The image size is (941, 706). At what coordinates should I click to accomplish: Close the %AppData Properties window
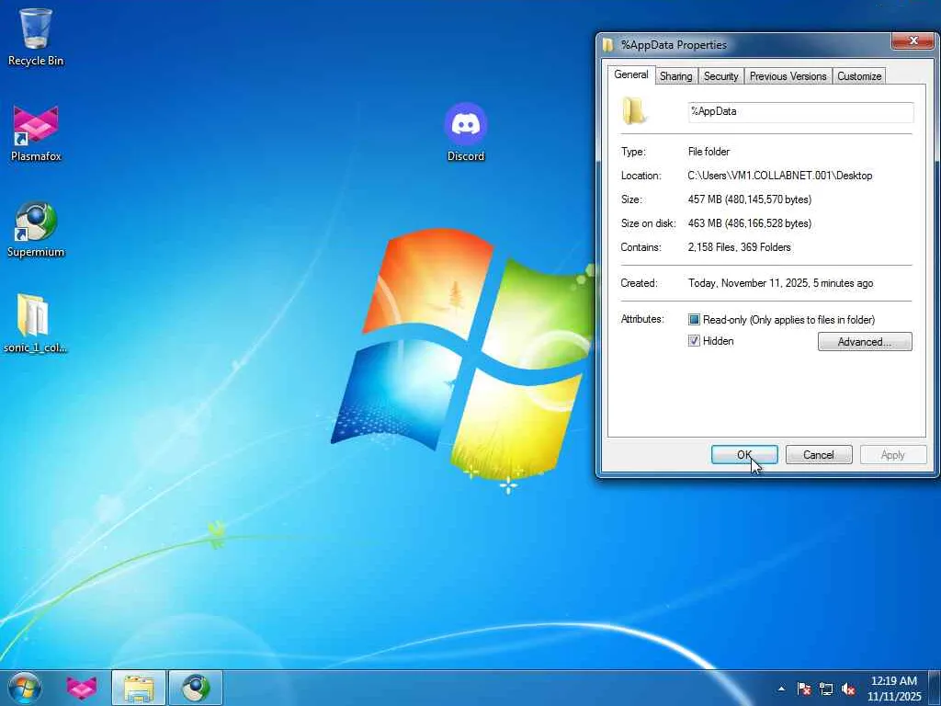[913, 40]
